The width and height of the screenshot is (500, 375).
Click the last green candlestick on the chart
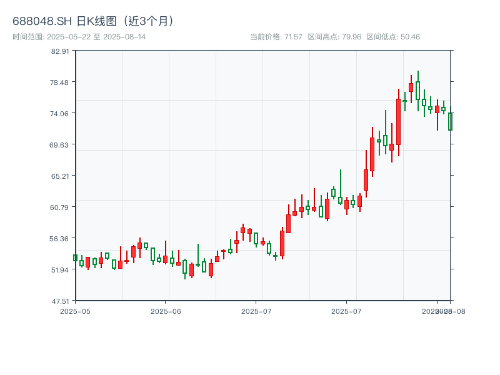(x=450, y=119)
